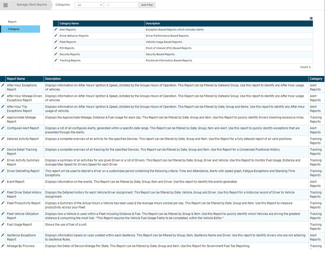Edit the Approximate Mileage Report
Screen dimensions: 325x255
click(2, 117)
